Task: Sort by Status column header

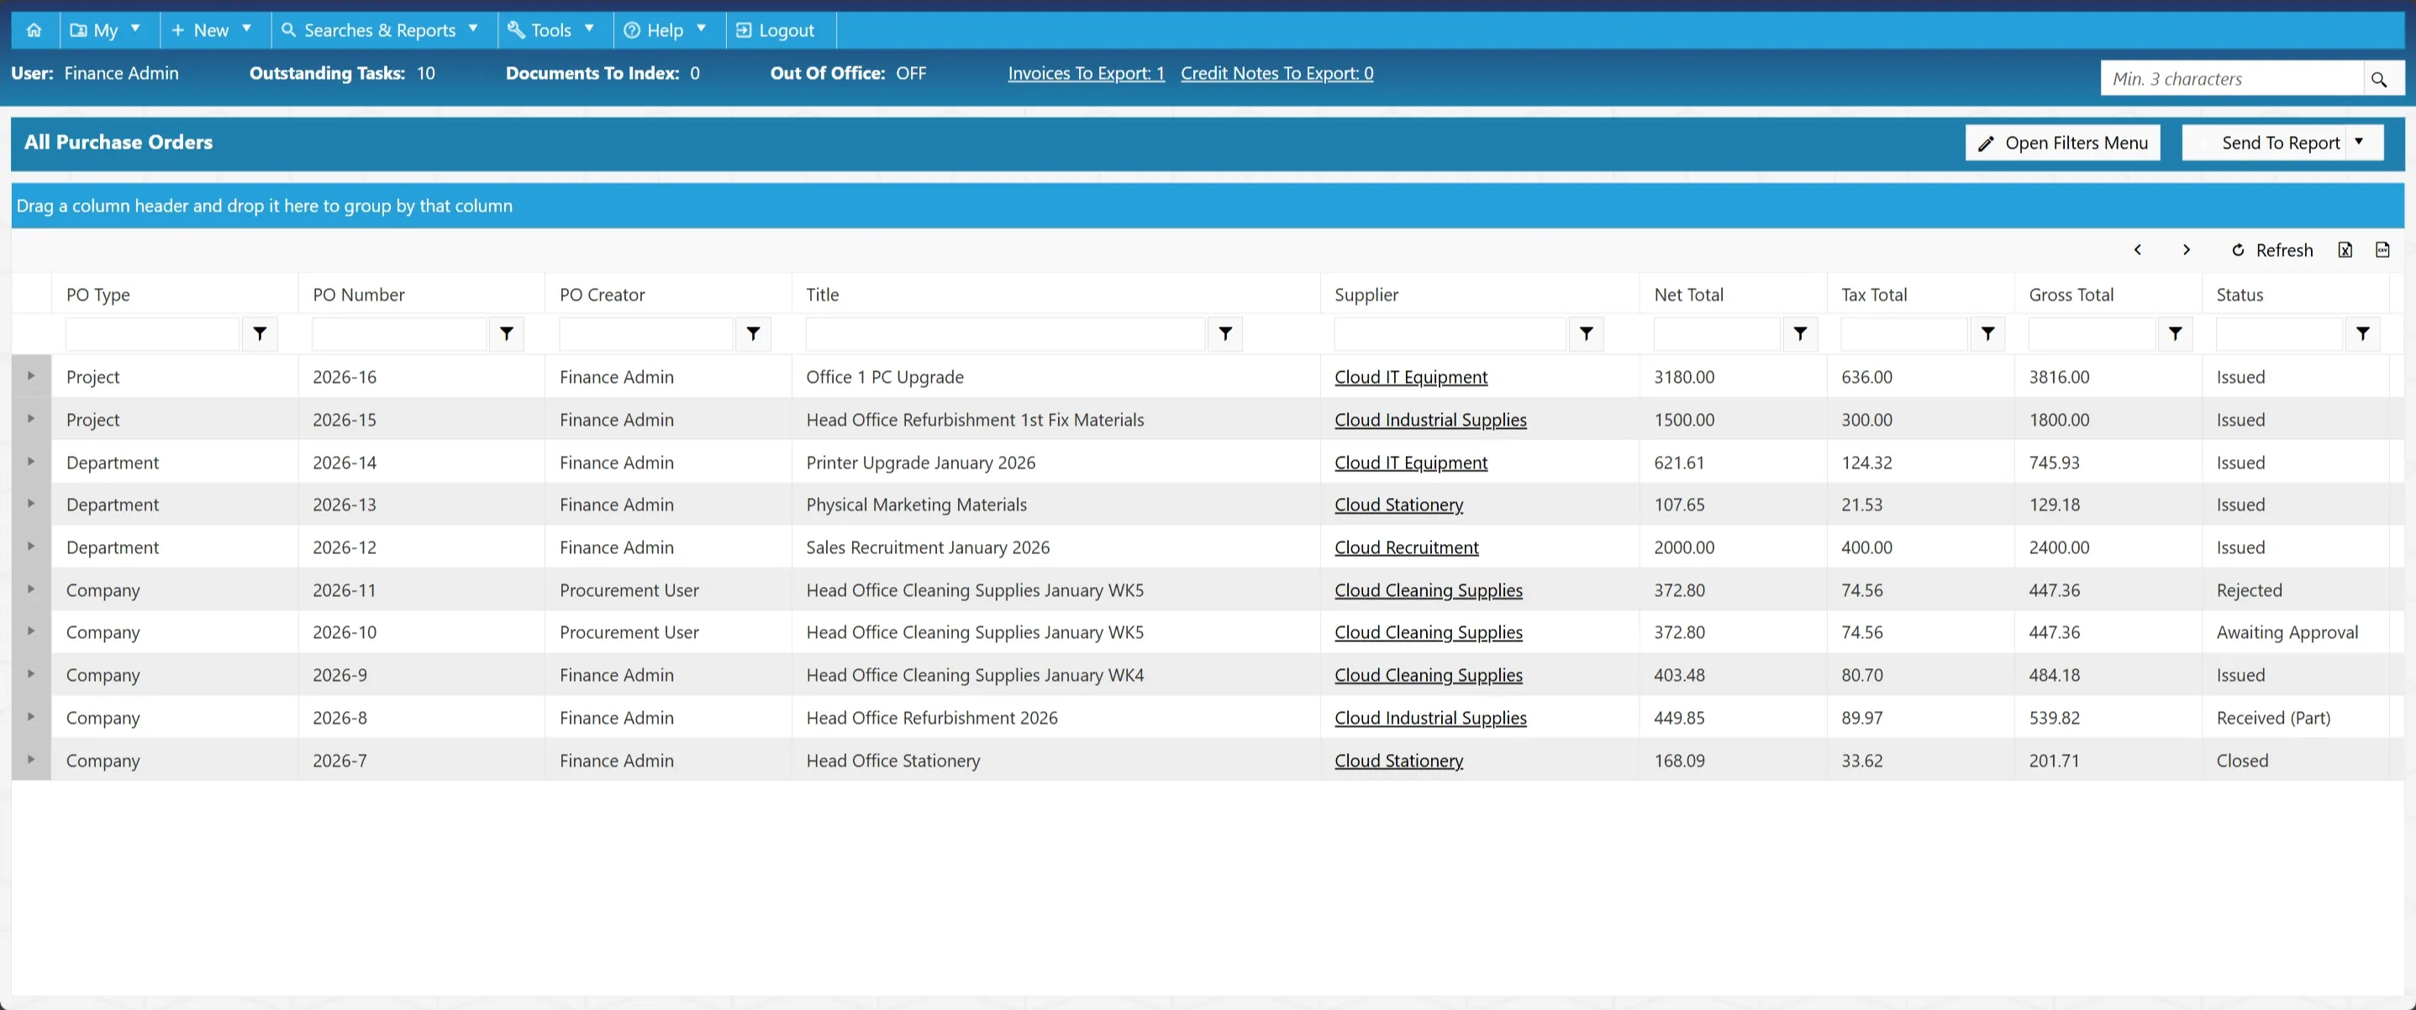Action: coord(2240,294)
